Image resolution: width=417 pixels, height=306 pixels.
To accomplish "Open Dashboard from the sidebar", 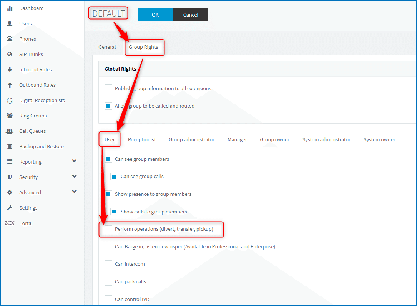I will click(32, 8).
